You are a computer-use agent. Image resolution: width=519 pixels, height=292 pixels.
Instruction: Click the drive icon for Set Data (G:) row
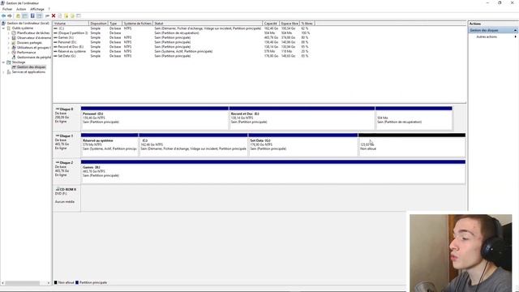pos(55,56)
